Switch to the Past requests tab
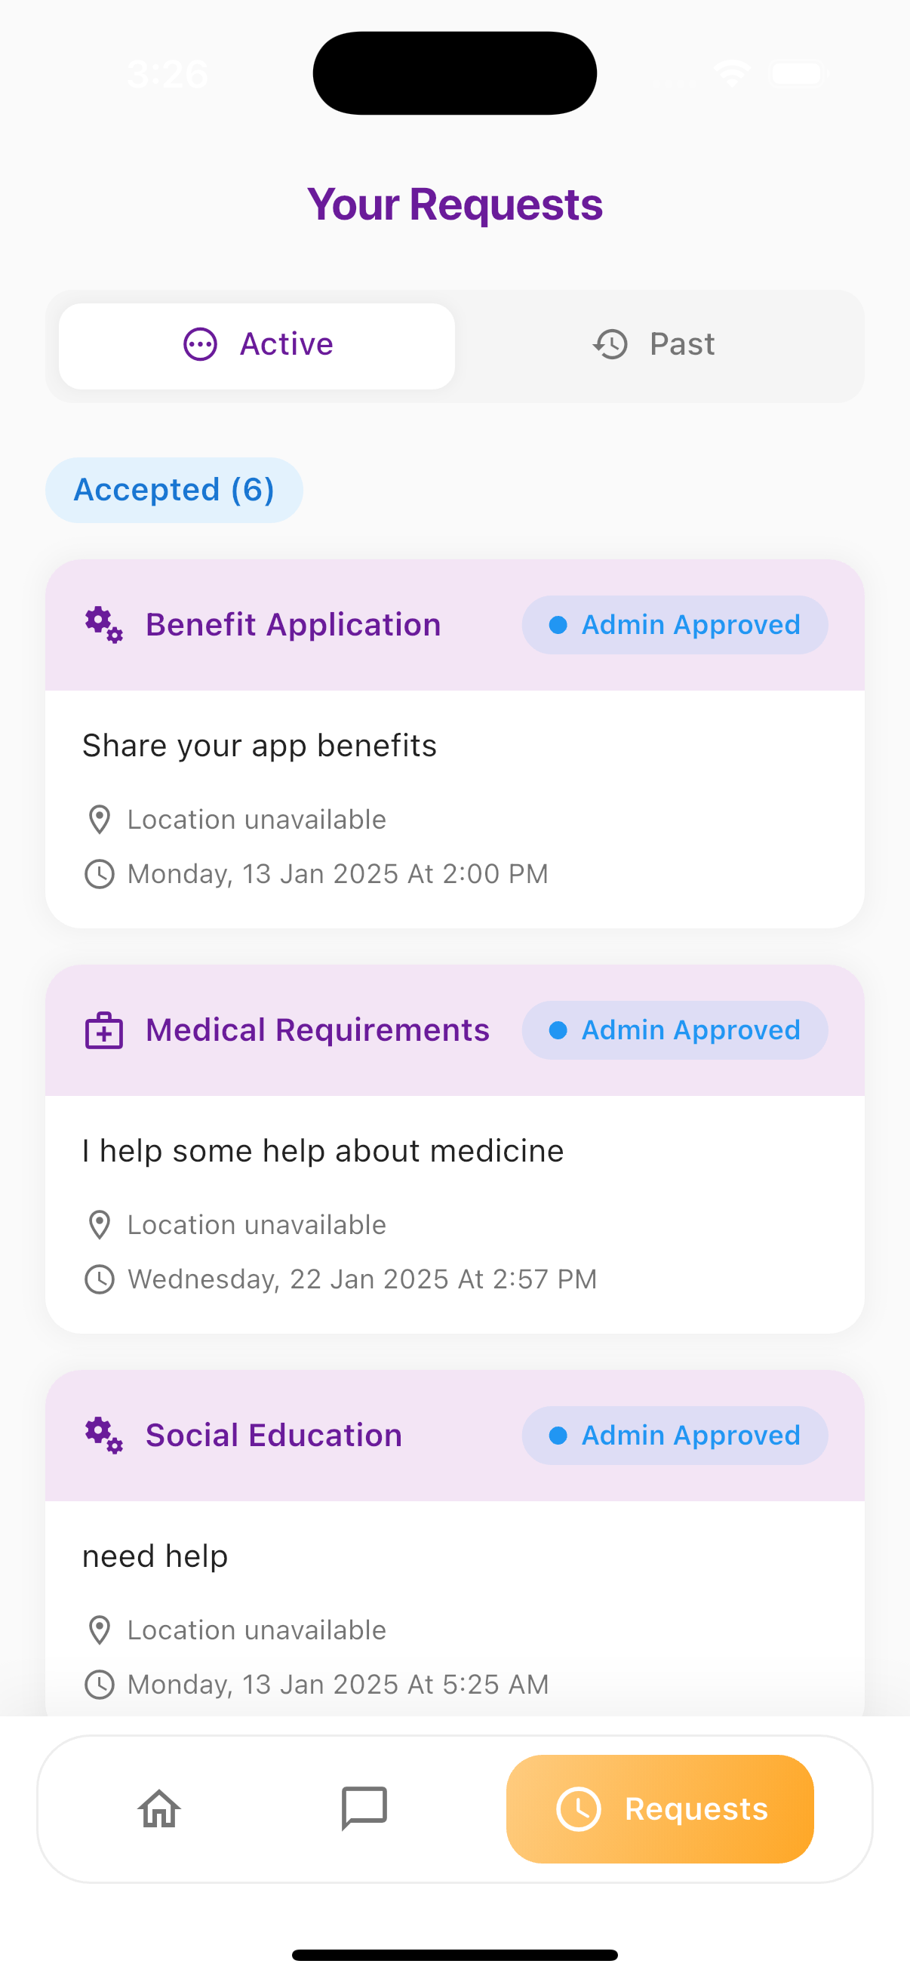 654,346
